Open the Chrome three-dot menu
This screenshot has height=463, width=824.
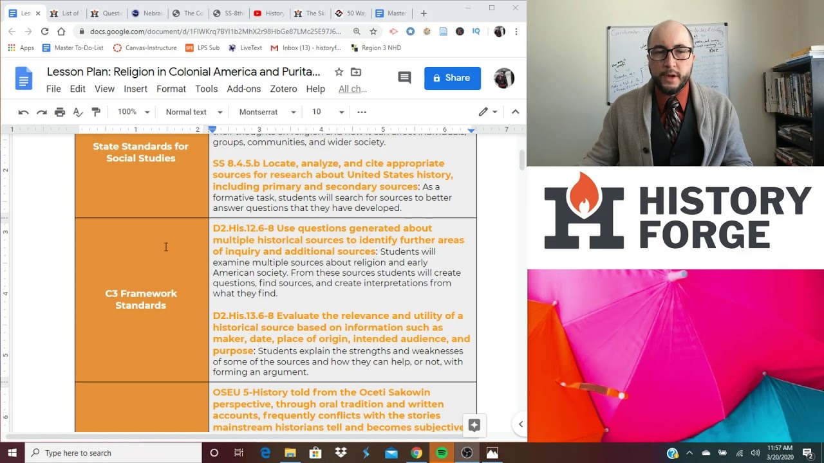[516, 31]
